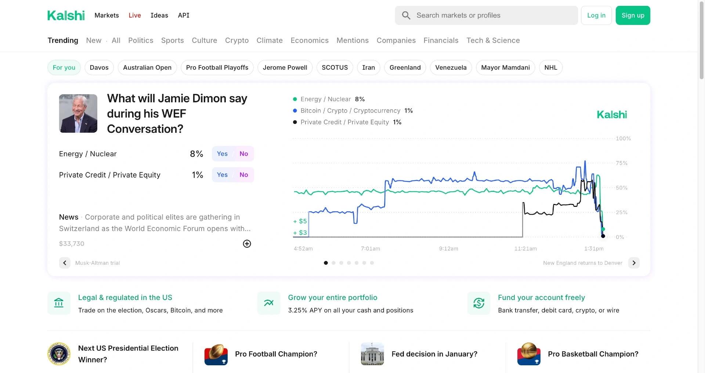Open the API link
The image size is (705, 373).
pyautogui.click(x=184, y=15)
